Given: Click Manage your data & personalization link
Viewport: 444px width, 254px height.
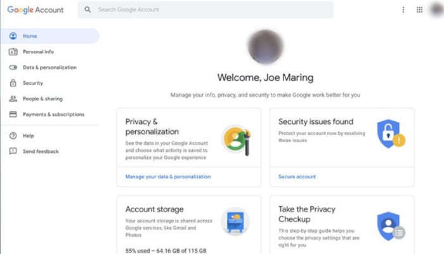Looking at the screenshot, I should pyautogui.click(x=168, y=177).
